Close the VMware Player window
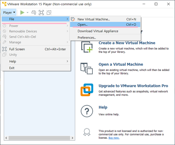This screenshot has width=175, height=145. [168, 4]
